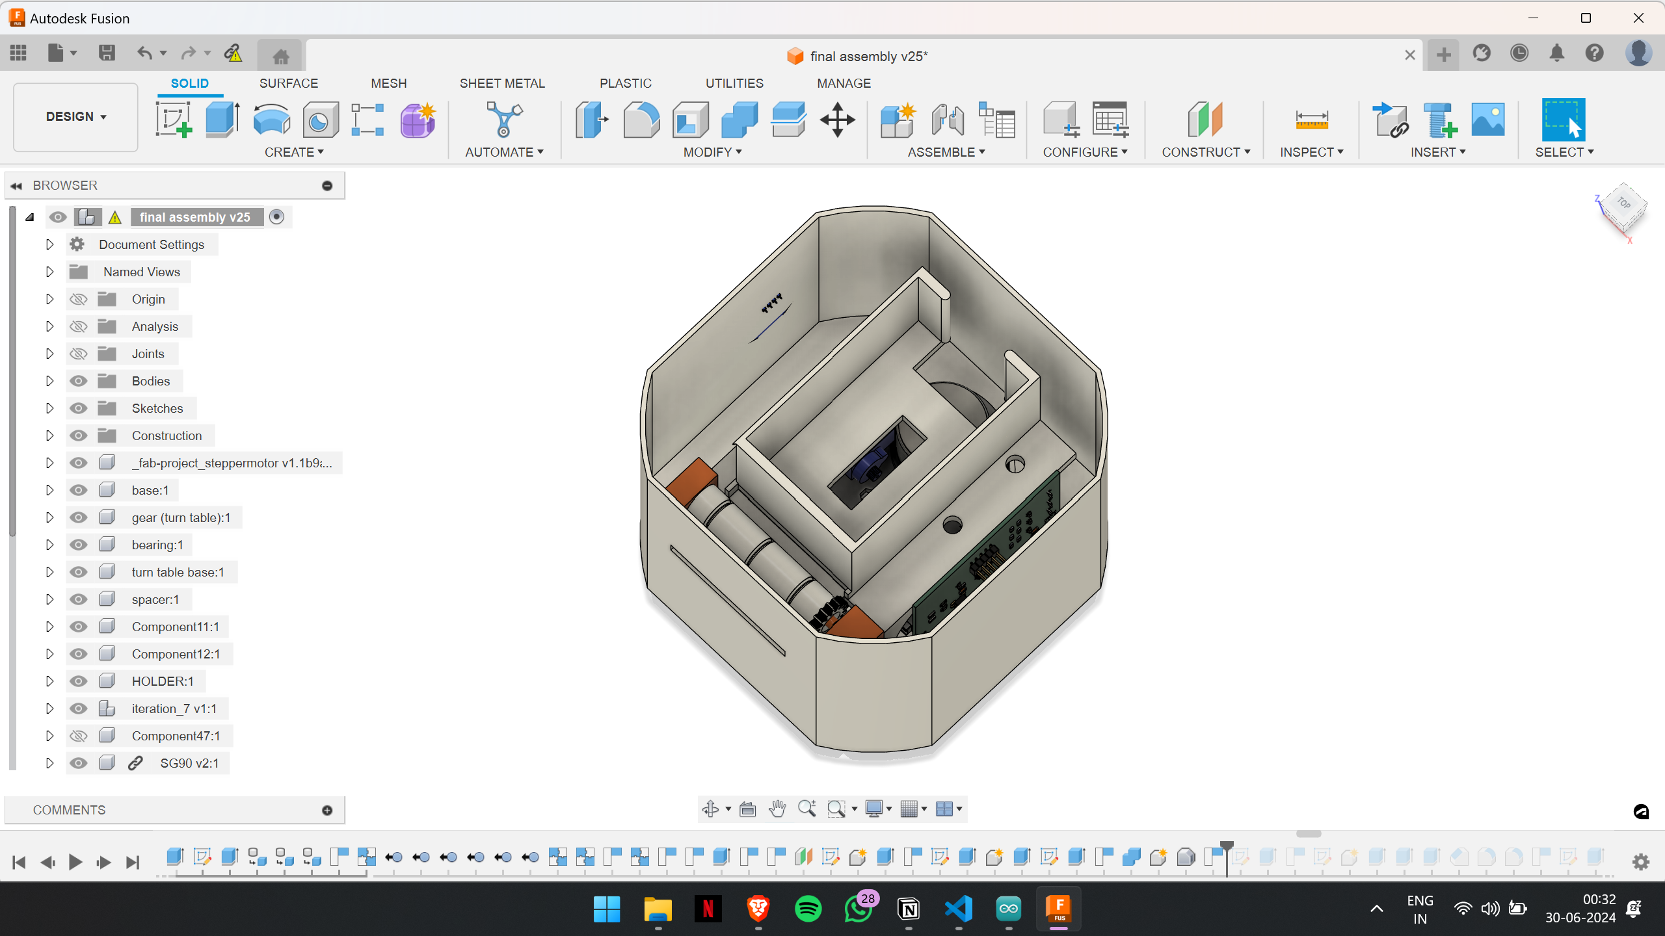Hide the Bodies folder visibility
1665x936 pixels.
tap(79, 381)
